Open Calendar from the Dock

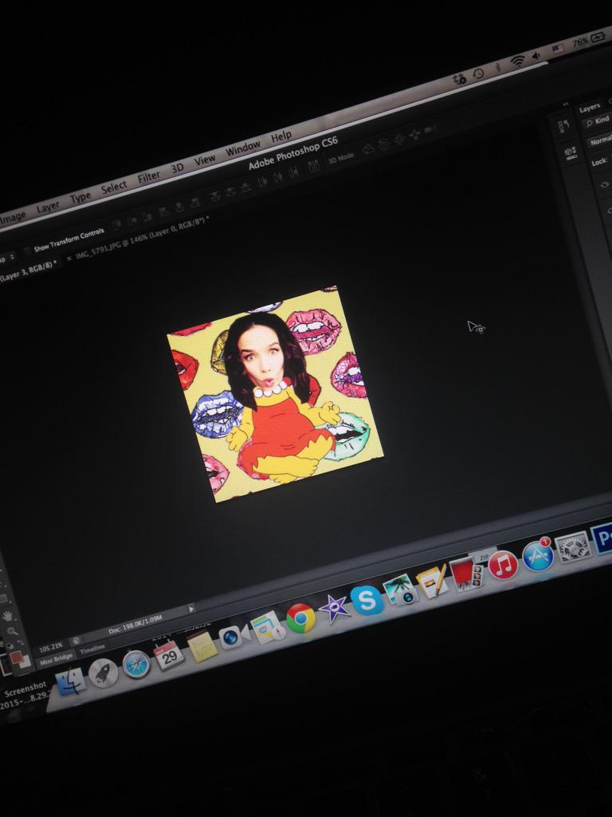pos(169,656)
